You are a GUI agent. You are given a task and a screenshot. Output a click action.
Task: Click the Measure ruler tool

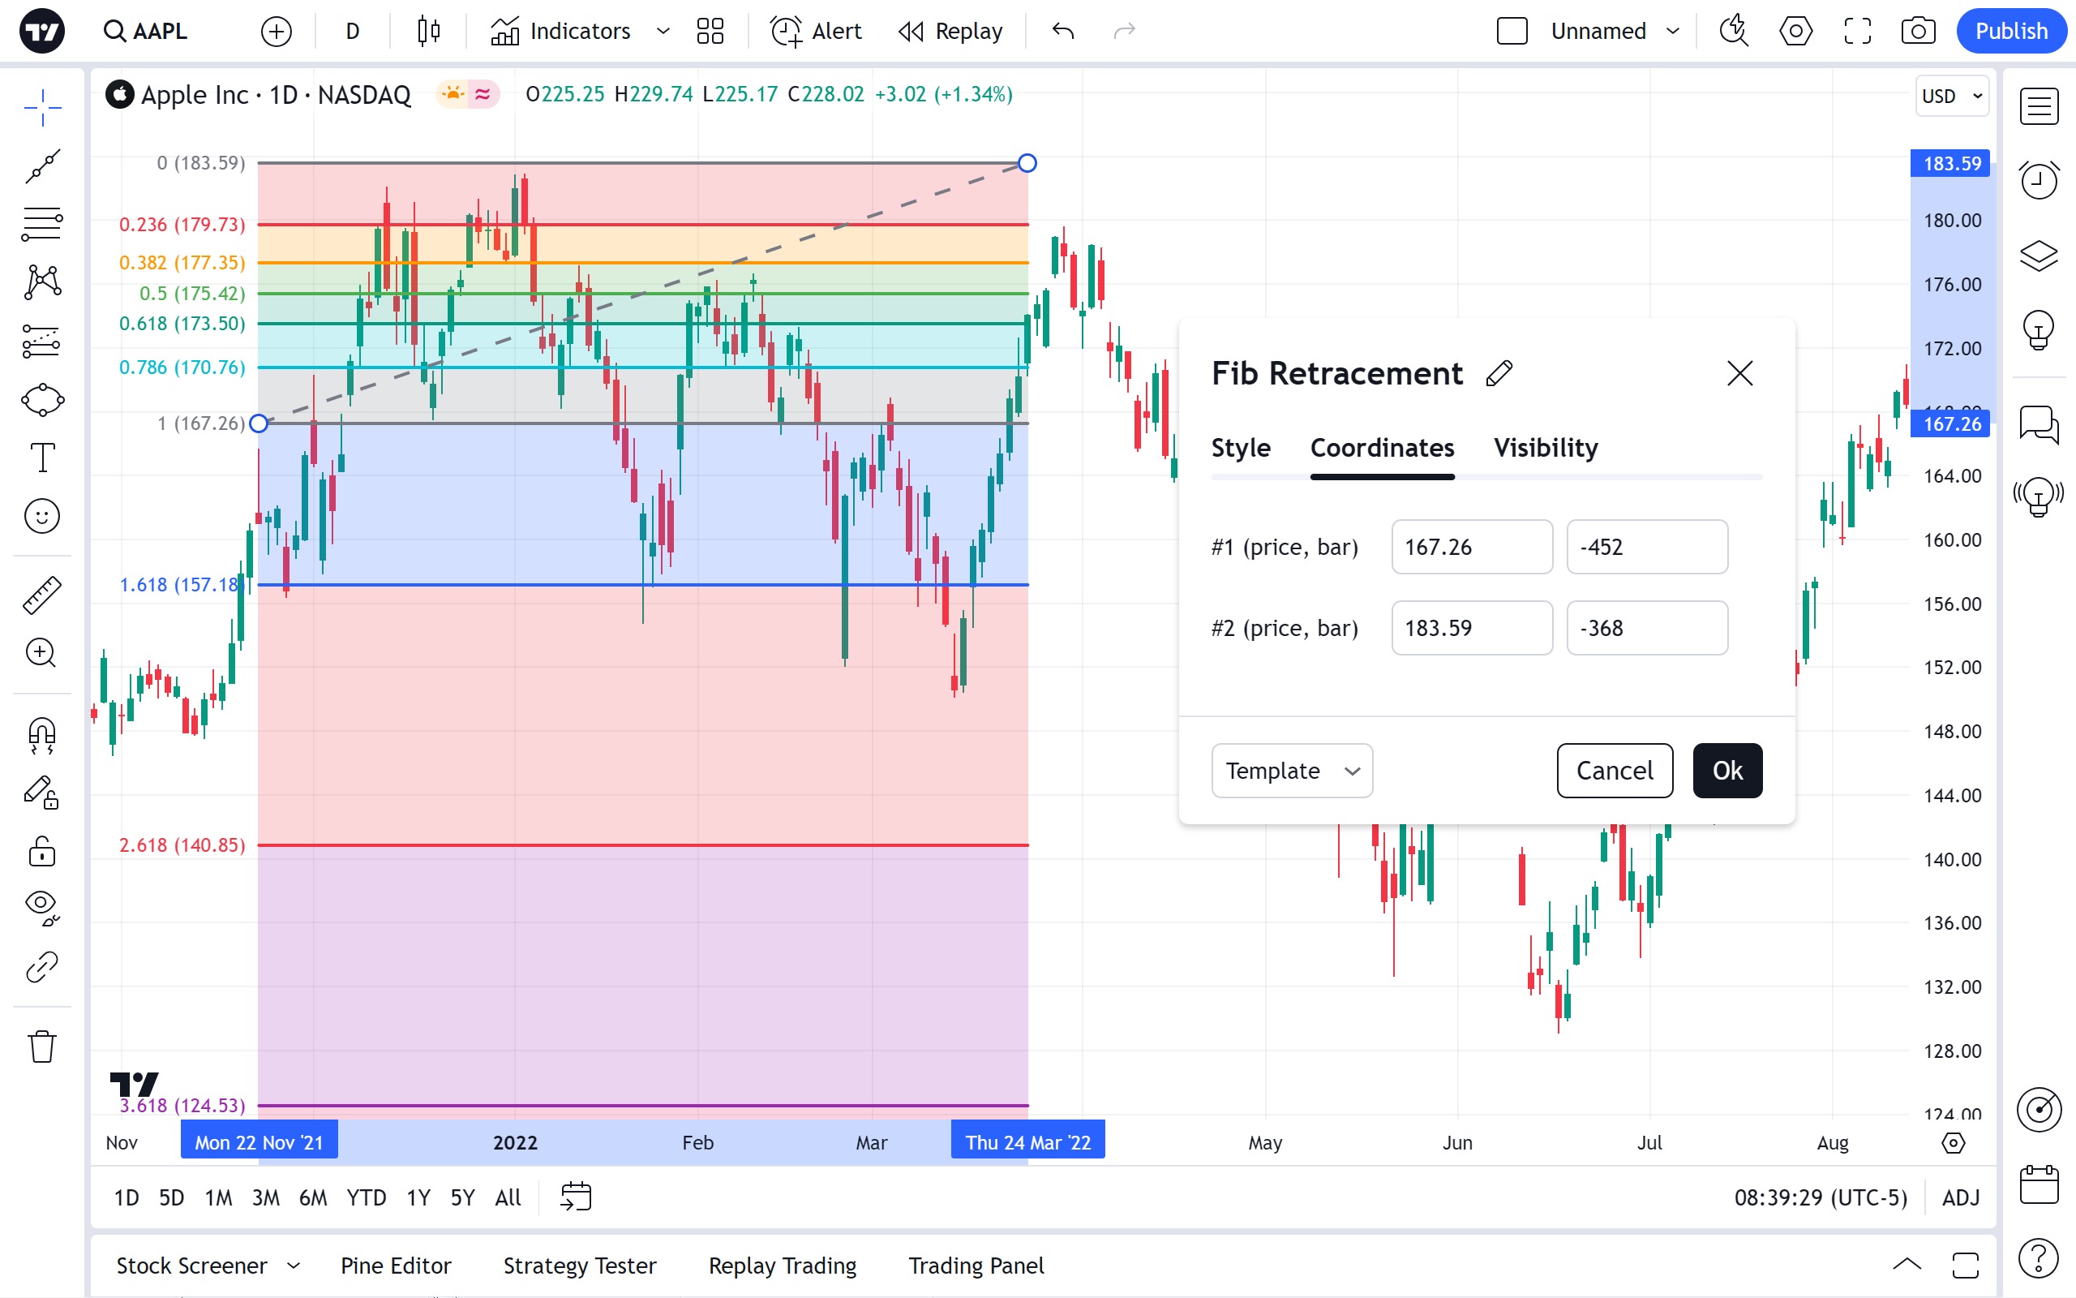coord(42,595)
